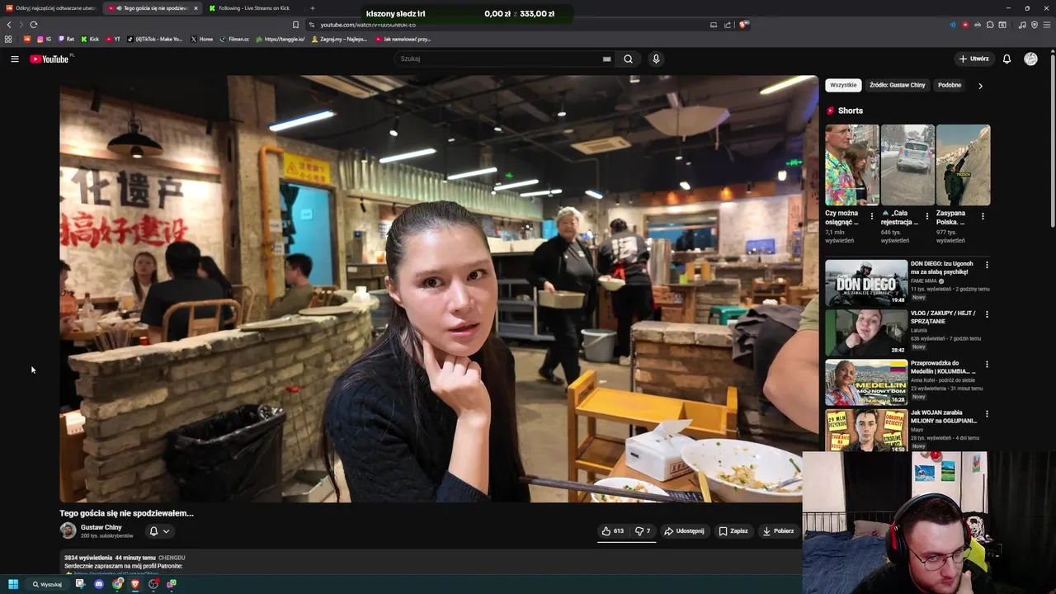Open subscription notification bell dropdown

159,531
